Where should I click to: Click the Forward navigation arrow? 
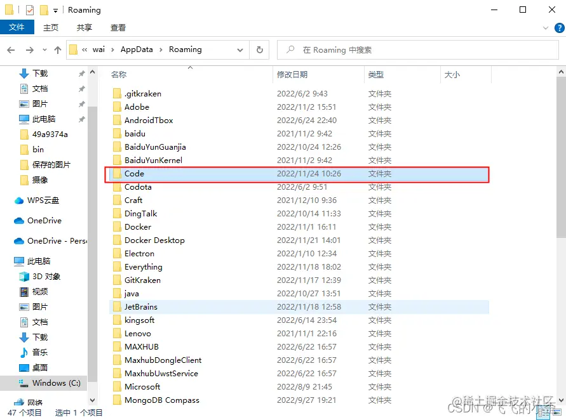[x=30, y=49]
